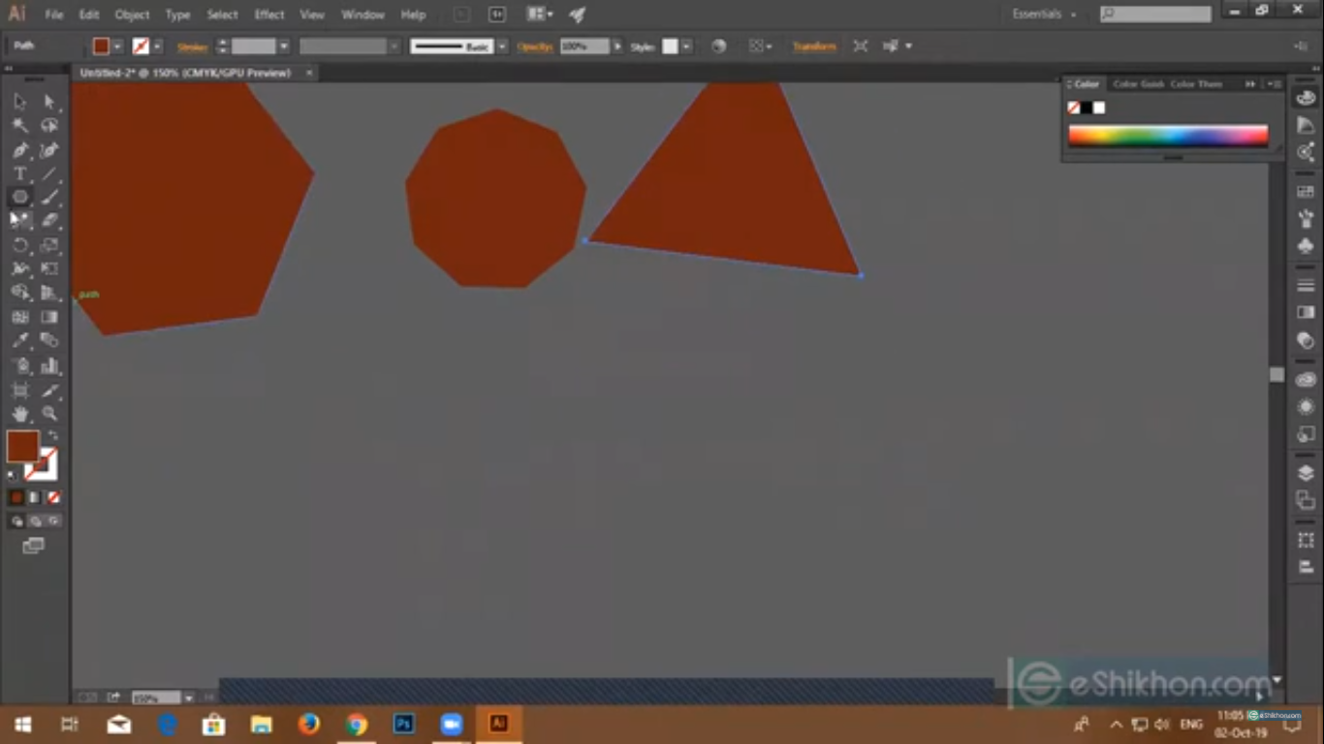Select the Zoom tool

(49, 414)
